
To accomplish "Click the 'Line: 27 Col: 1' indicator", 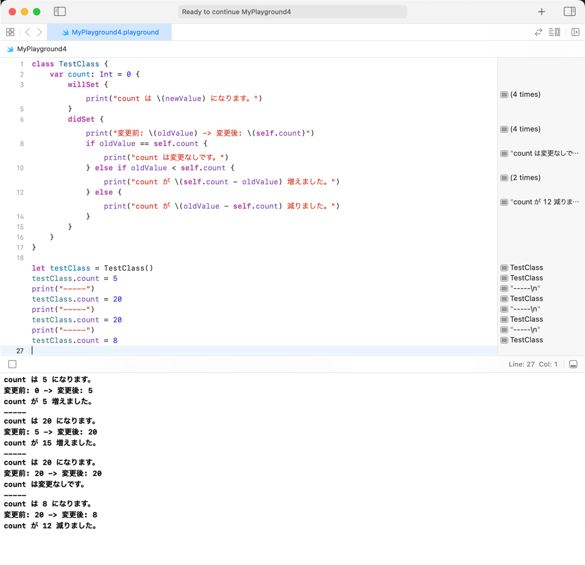I will click(x=533, y=364).
